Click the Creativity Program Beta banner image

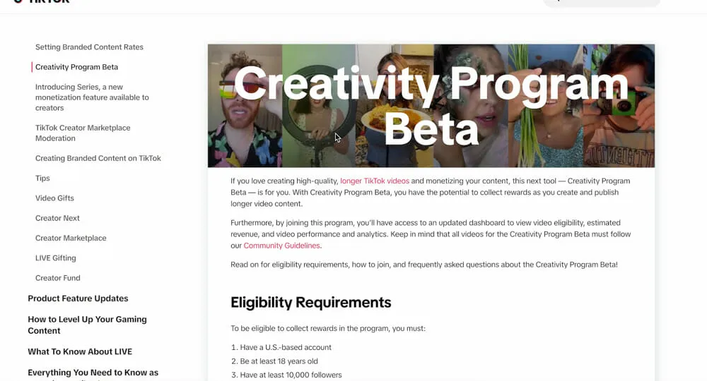[431, 106]
